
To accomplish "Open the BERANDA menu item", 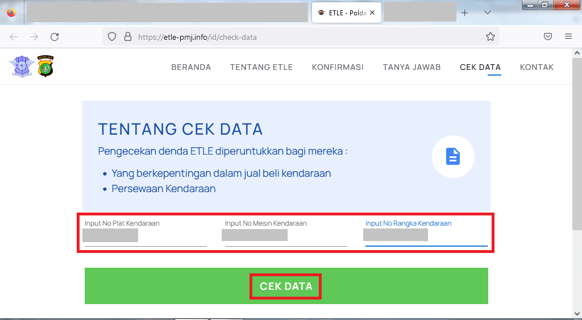I will point(191,67).
